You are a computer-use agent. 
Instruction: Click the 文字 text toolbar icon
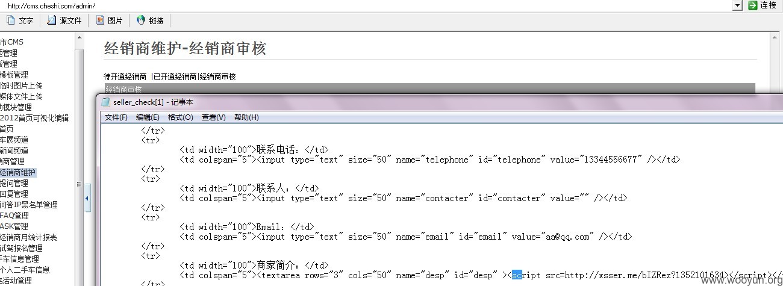coord(20,20)
